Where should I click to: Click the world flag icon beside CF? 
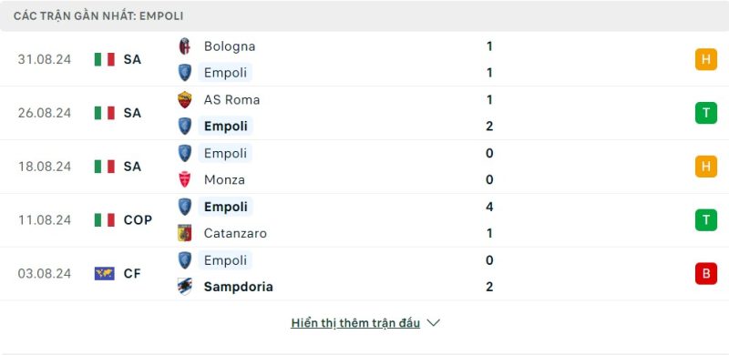[x=105, y=273]
